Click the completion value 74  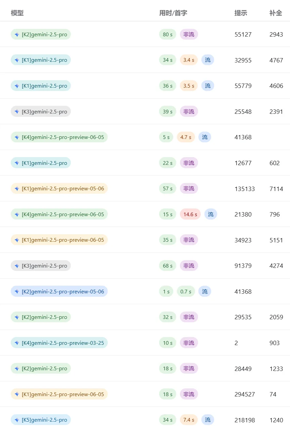273,394
